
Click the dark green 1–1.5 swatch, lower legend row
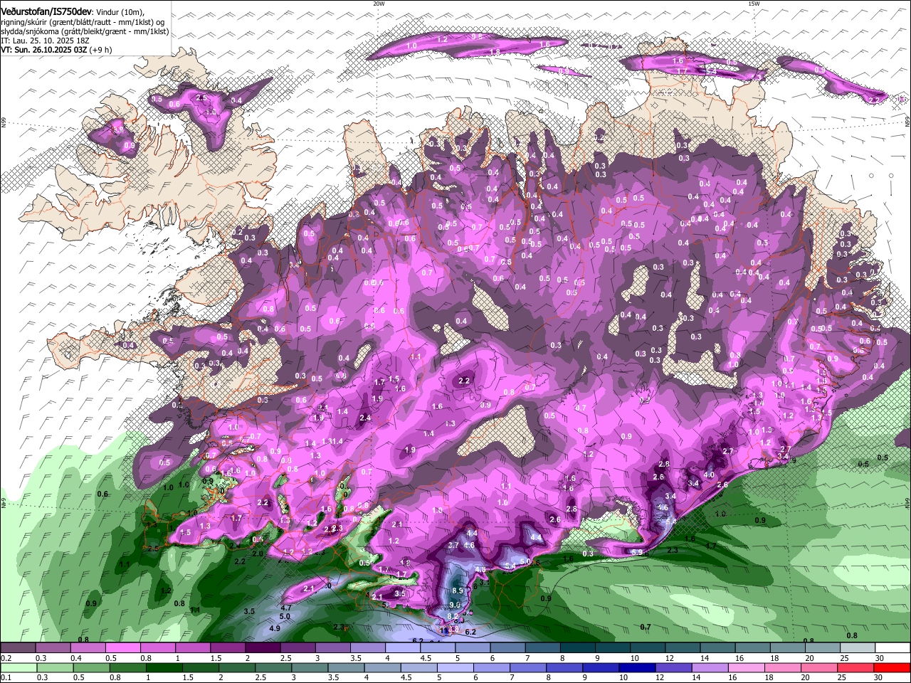pyautogui.click(x=164, y=667)
